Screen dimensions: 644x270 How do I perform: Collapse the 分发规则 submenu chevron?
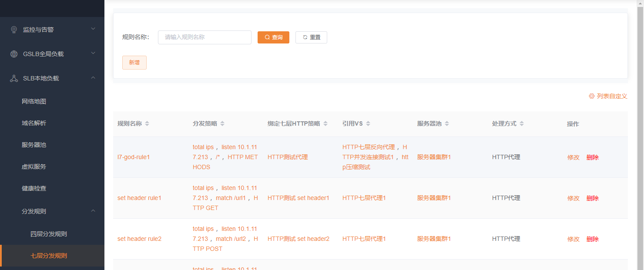pos(93,211)
